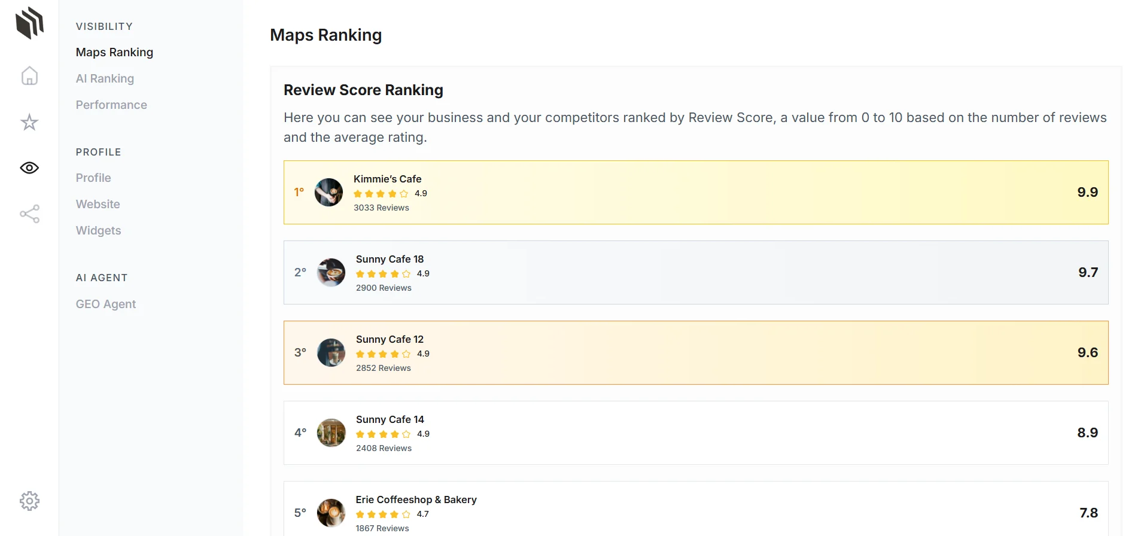This screenshot has width=1147, height=536.
Task: Click Sunny Cafe 18 star rating
Action: pos(384,273)
